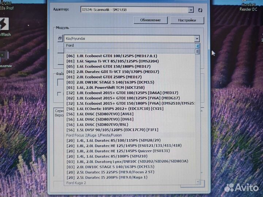Select 1.6L DV6C (SID807EVO) [AV61]

[x=129, y=114]
